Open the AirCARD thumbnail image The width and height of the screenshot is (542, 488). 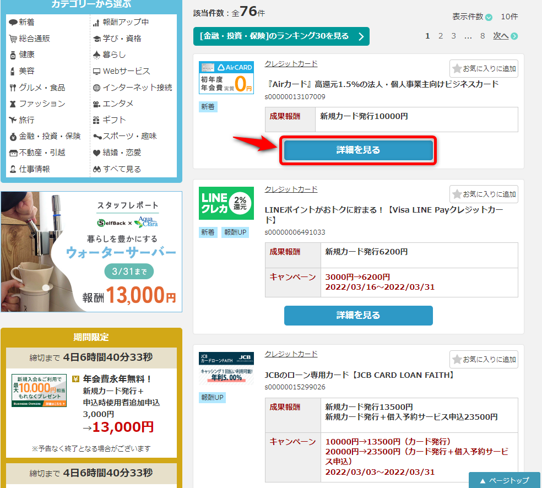[226, 78]
